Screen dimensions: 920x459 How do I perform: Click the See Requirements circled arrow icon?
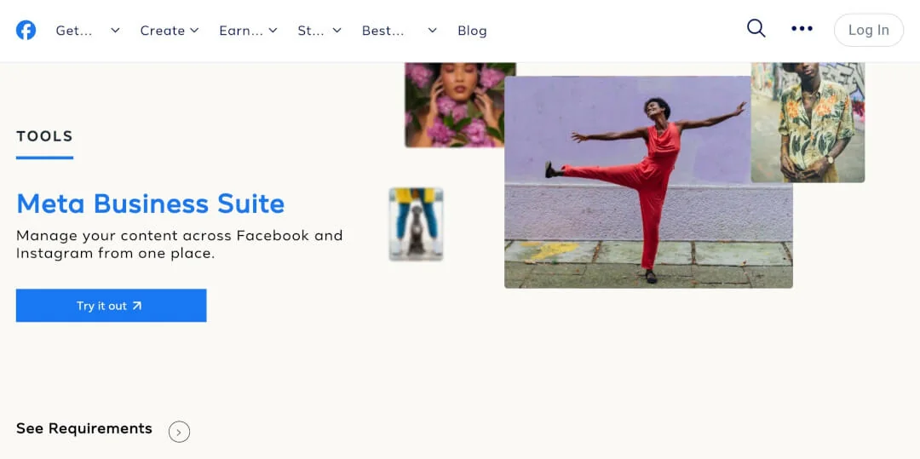179,432
